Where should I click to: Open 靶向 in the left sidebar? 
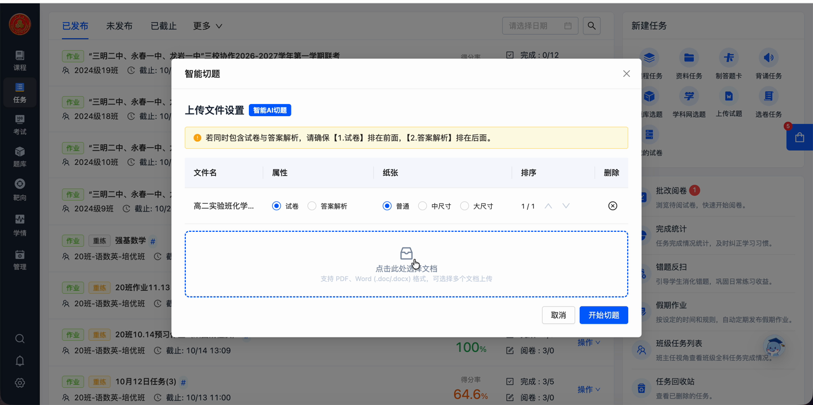pos(20,190)
